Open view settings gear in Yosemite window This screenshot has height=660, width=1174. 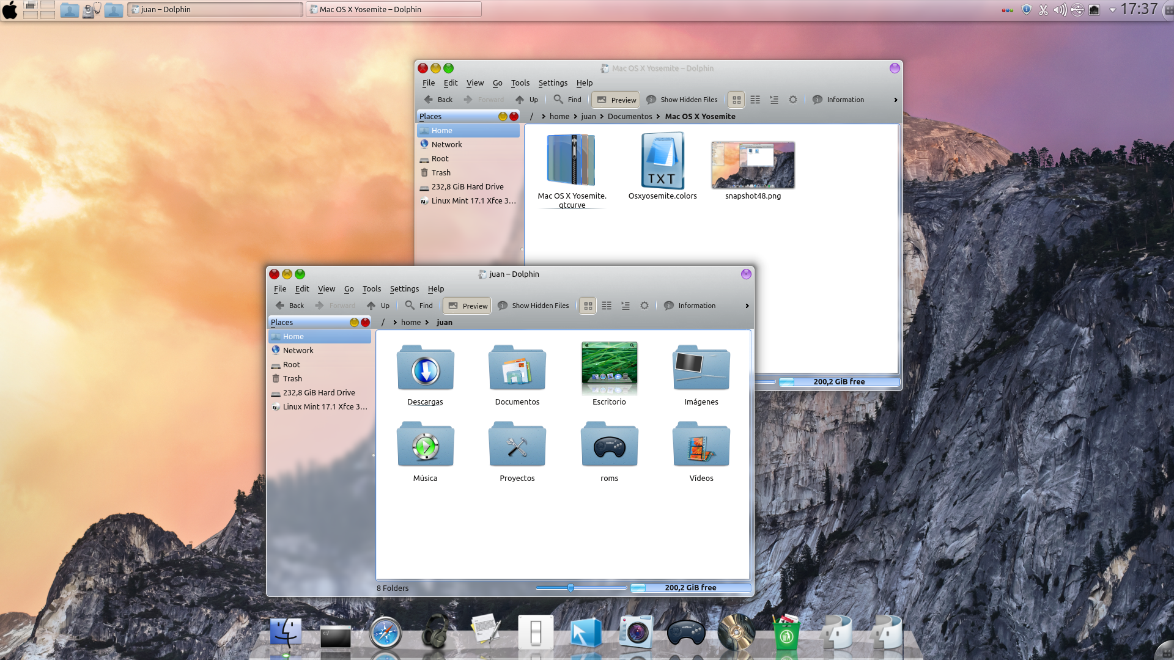click(x=793, y=100)
